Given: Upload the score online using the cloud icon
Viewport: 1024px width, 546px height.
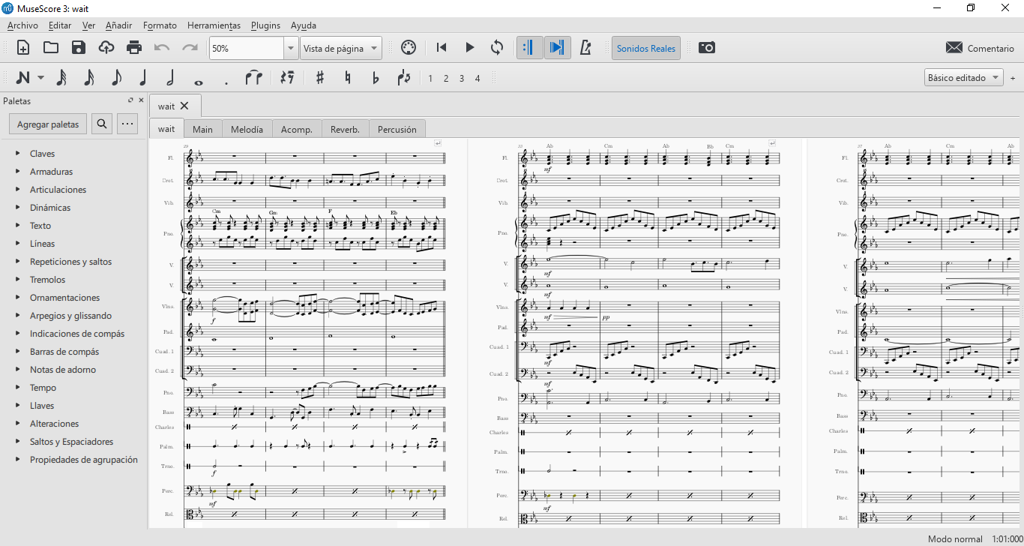Looking at the screenshot, I should coord(106,48).
